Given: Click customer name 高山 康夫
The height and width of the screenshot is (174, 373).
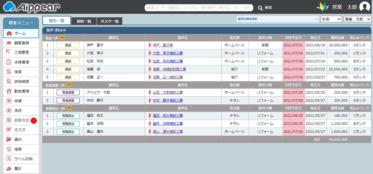Looking at the screenshot, I should point(95,132).
